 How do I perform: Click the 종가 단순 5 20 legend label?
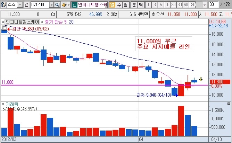pyautogui.click(x=59, y=22)
